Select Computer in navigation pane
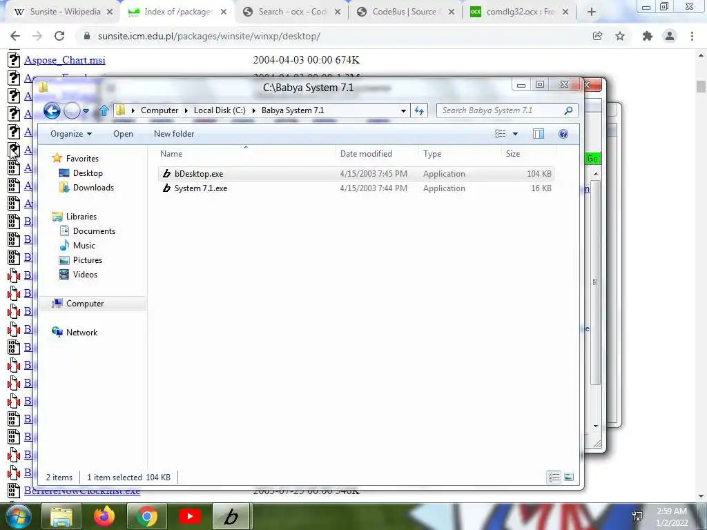The height and width of the screenshot is (530, 707). coord(93,304)
